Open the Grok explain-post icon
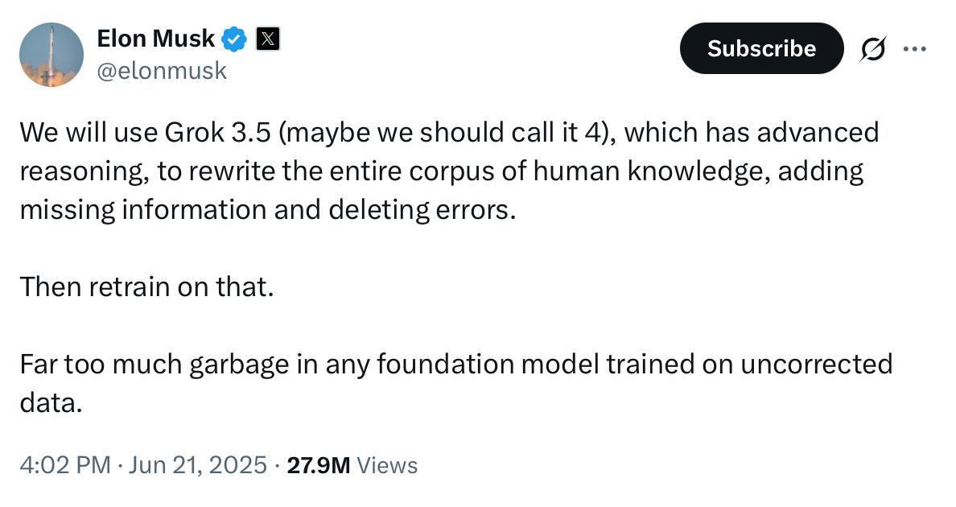Screen dimensions: 956x507 872,49
